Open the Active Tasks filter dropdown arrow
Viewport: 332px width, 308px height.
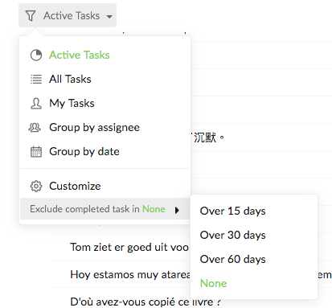point(109,17)
